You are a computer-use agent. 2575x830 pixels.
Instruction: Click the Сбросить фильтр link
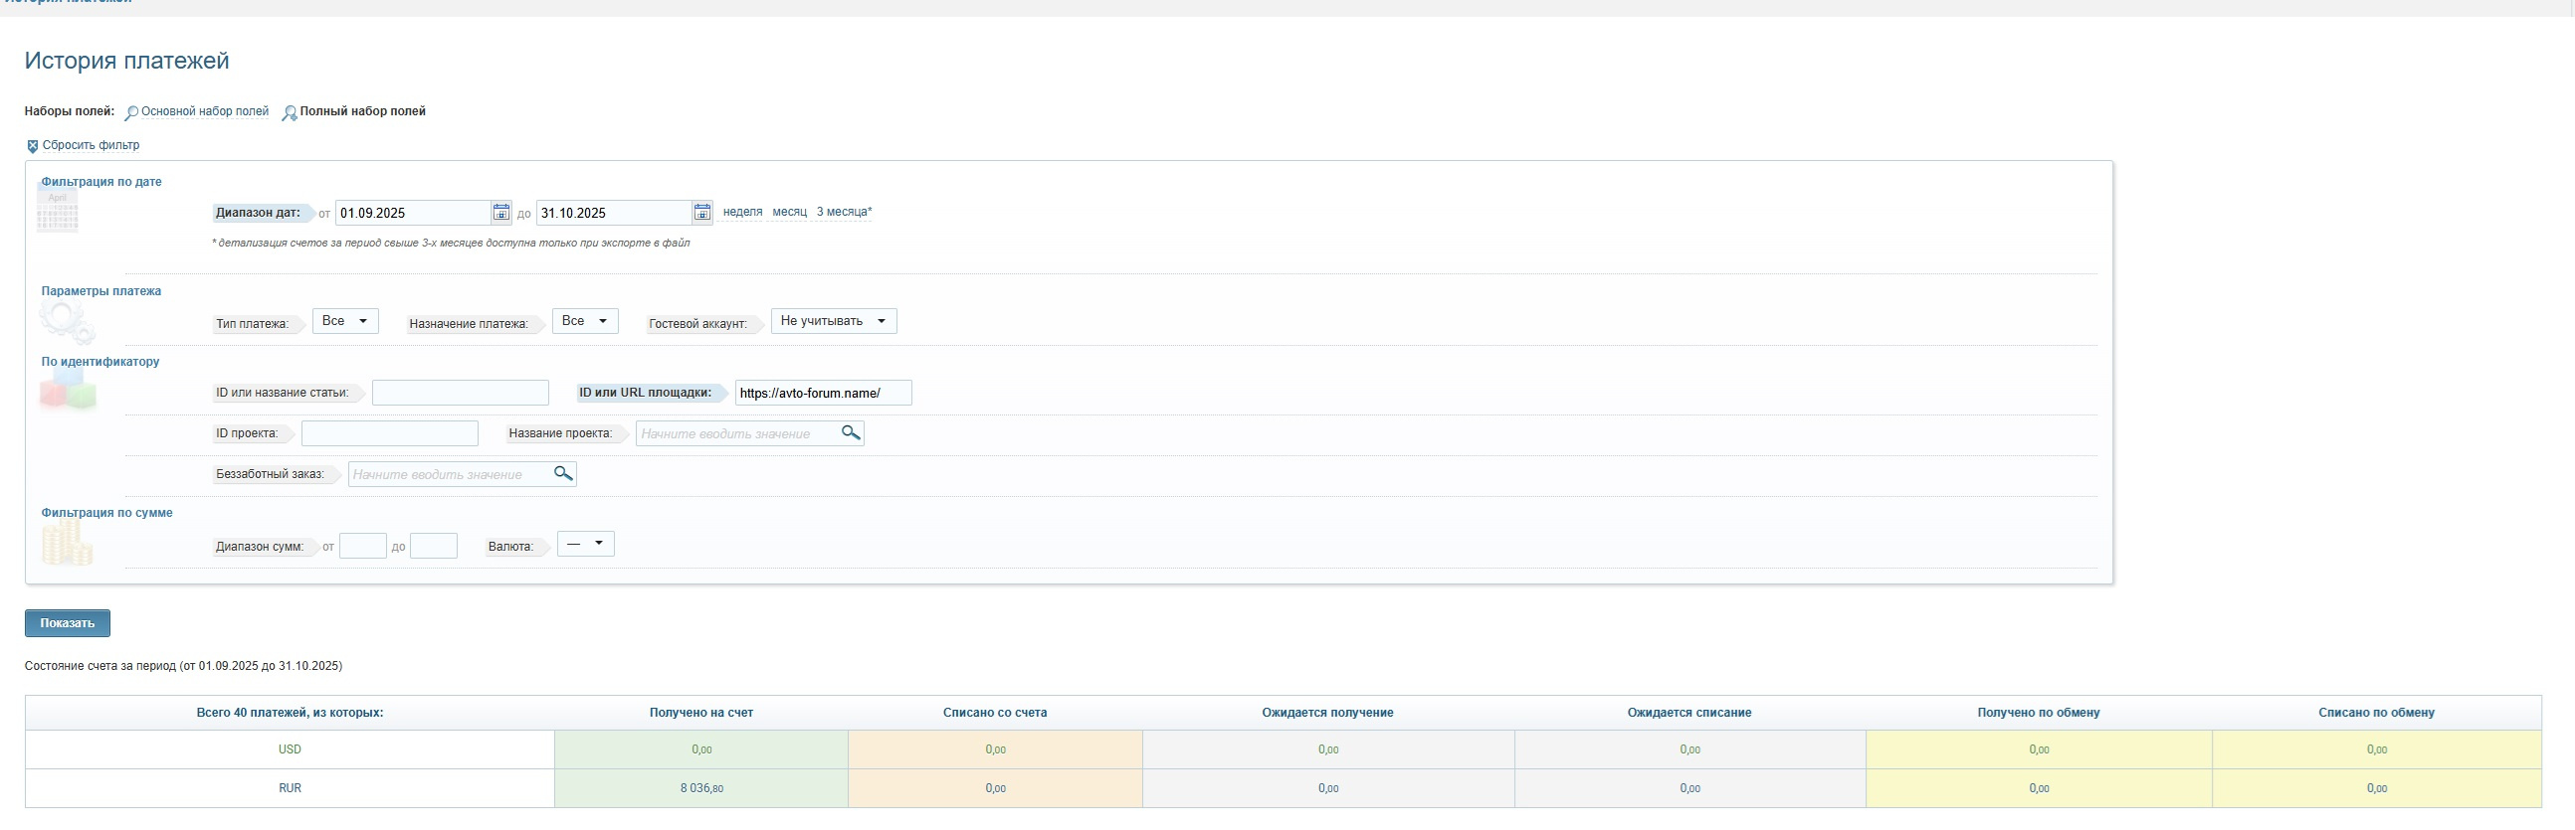pyautogui.click(x=91, y=145)
